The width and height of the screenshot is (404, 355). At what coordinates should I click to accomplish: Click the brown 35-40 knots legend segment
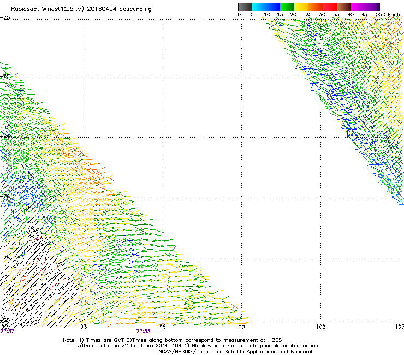[344, 7]
